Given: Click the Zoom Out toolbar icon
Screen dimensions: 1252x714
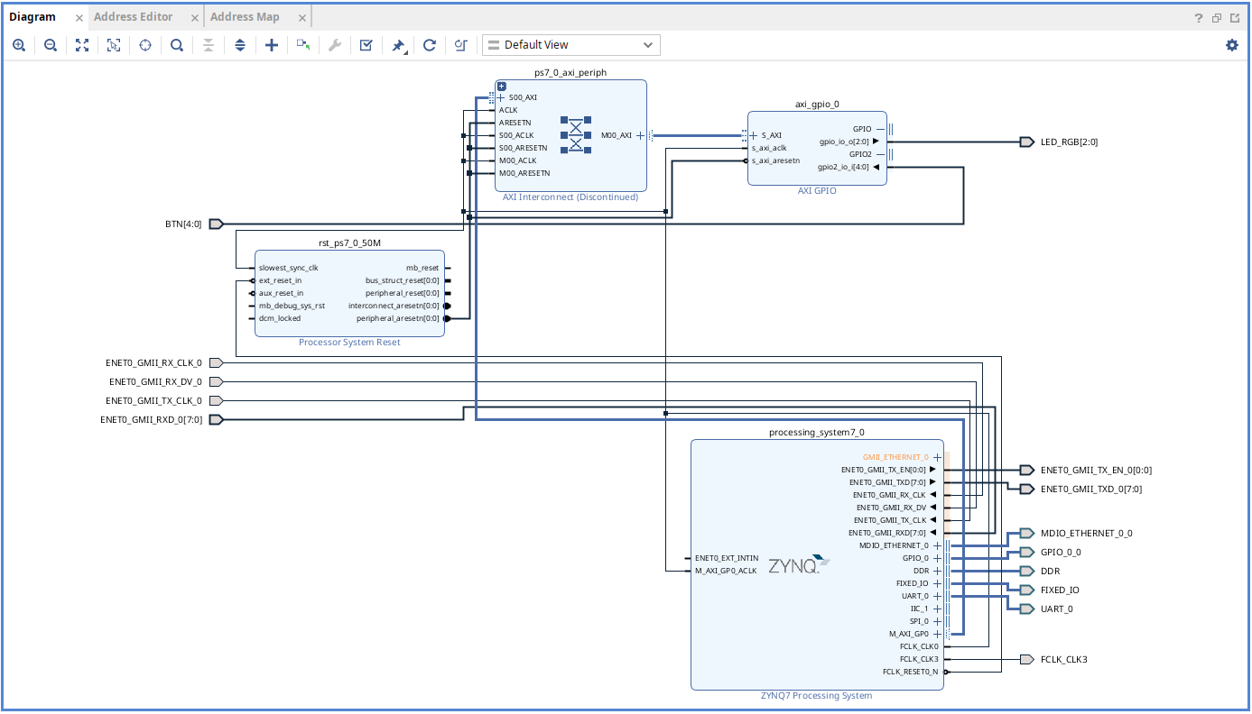Looking at the screenshot, I should (51, 45).
